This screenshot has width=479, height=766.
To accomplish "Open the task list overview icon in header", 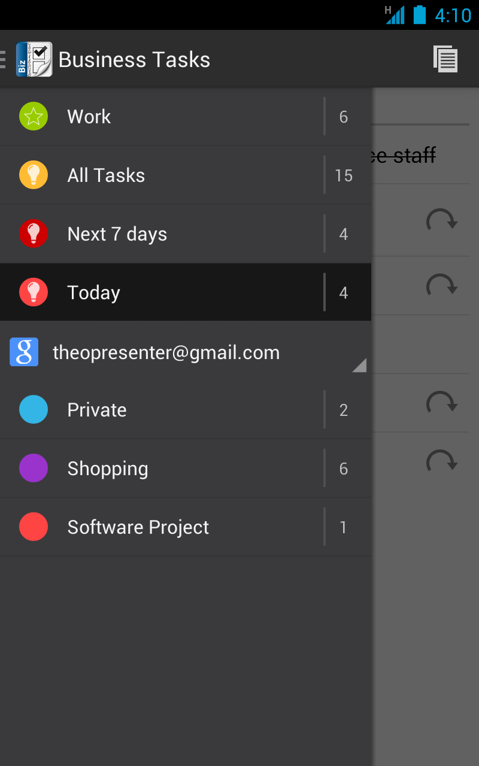I will point(445,59).
